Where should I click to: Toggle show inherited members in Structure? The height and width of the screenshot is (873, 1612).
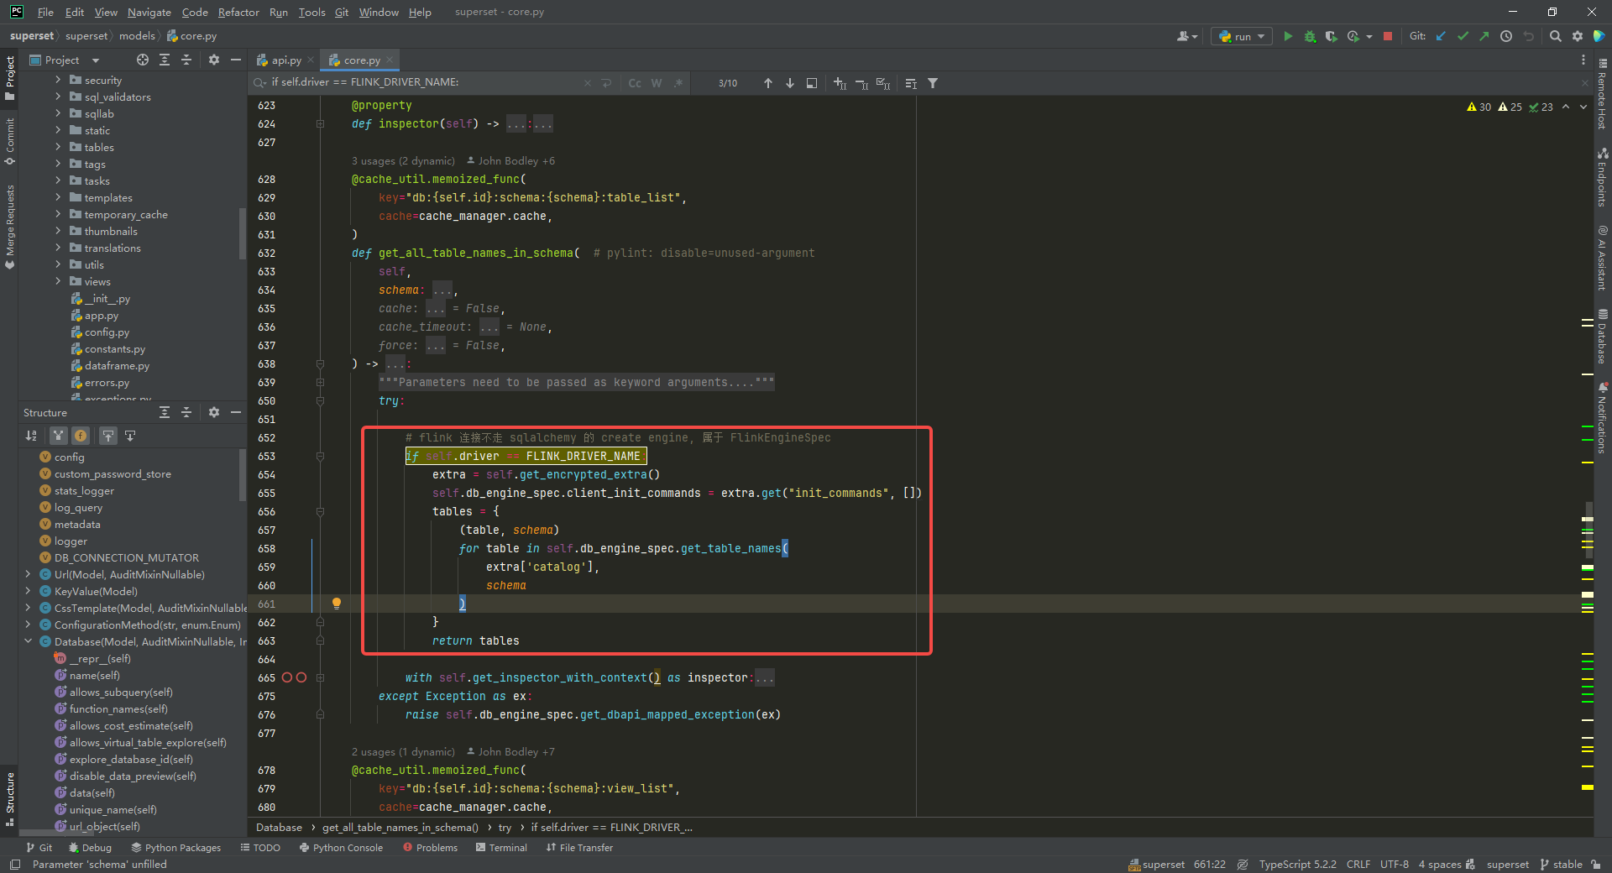click(x=58, y=435)
